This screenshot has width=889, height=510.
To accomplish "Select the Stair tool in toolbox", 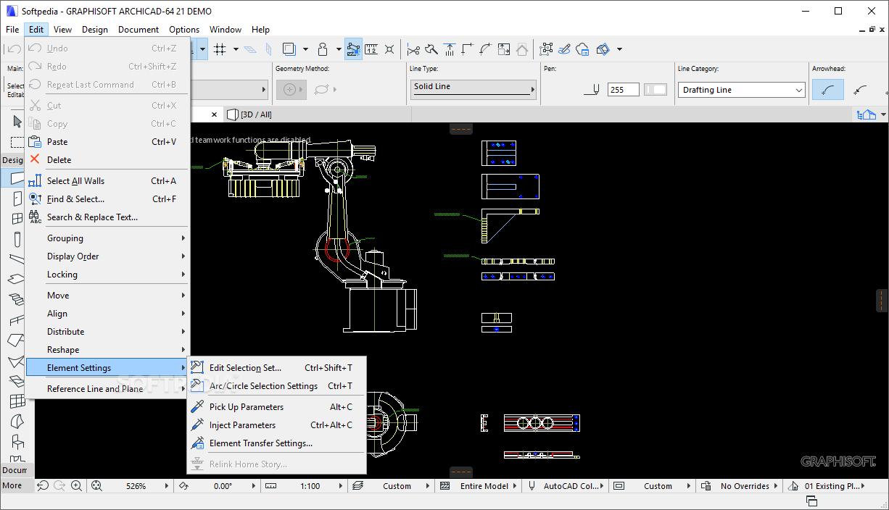I will point(17,299).
